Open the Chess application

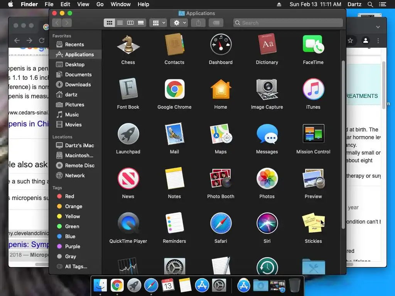click(128, 45)
